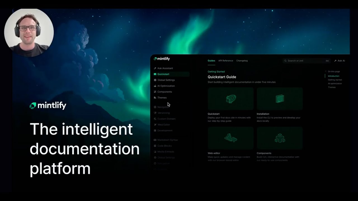Click the Getting Started green label
This screenshot has width=358, height=201.
tap(216, 72)
